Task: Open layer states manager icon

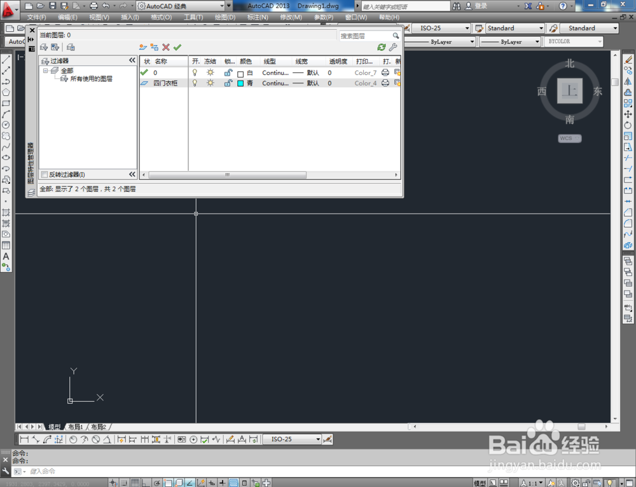Action: coord(71,48)
